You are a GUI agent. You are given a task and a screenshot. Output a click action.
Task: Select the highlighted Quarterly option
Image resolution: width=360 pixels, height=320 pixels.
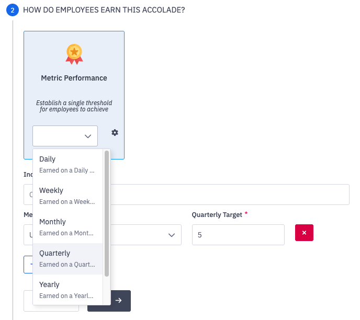coord(68,258)
